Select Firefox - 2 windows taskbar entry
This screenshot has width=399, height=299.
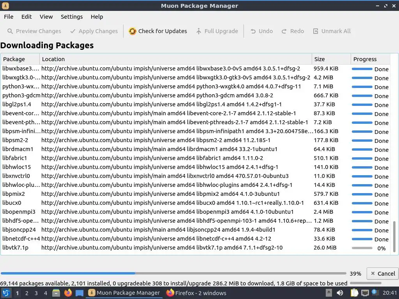tap(196, 293)
